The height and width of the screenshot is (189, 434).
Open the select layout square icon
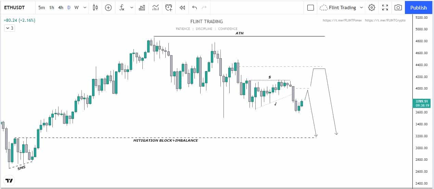(310, 7)
